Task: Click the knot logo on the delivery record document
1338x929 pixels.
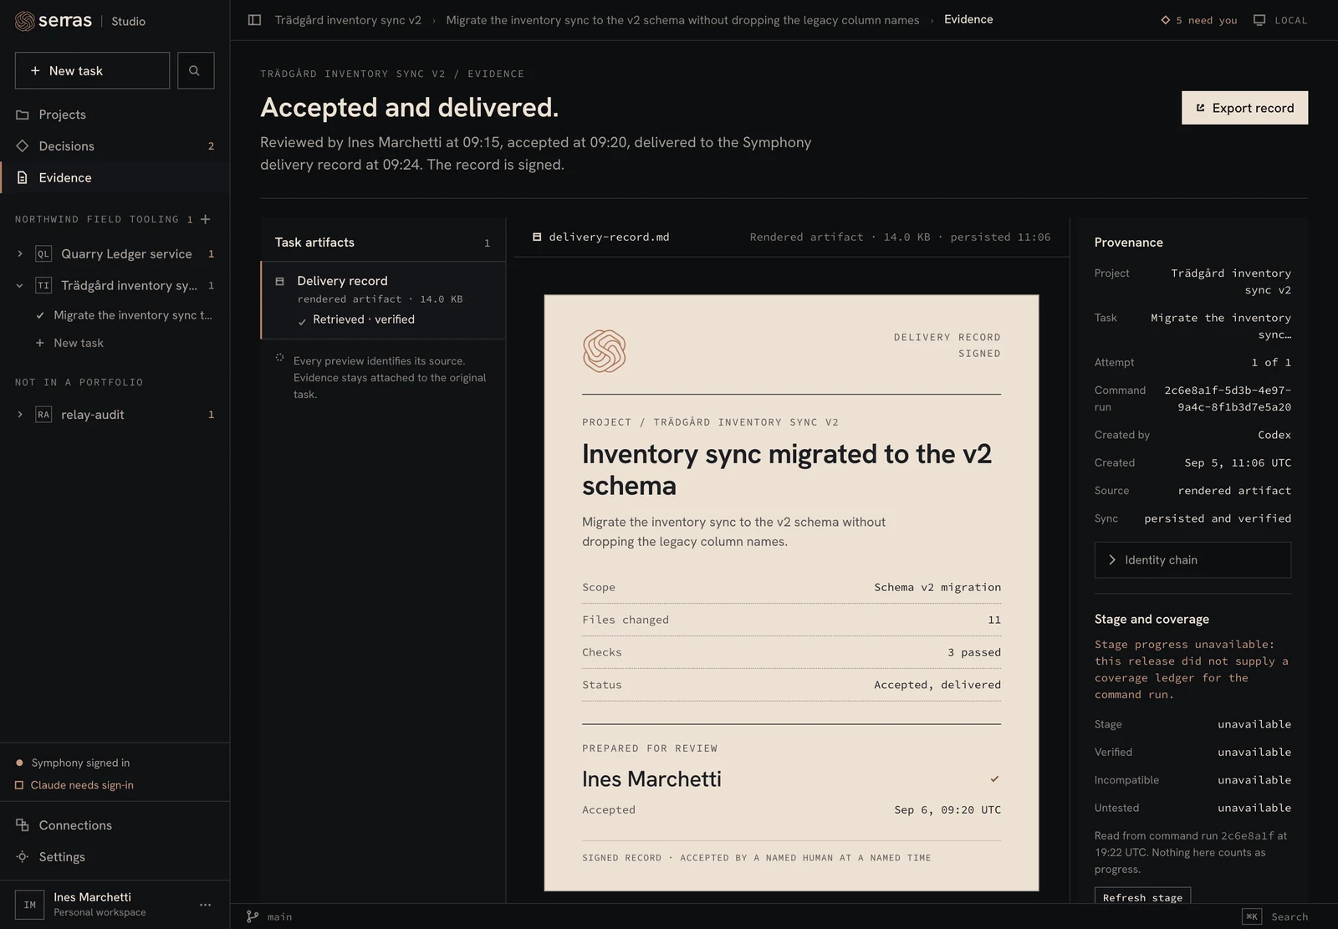Action: pyautogui.click(x=604, y=351)
